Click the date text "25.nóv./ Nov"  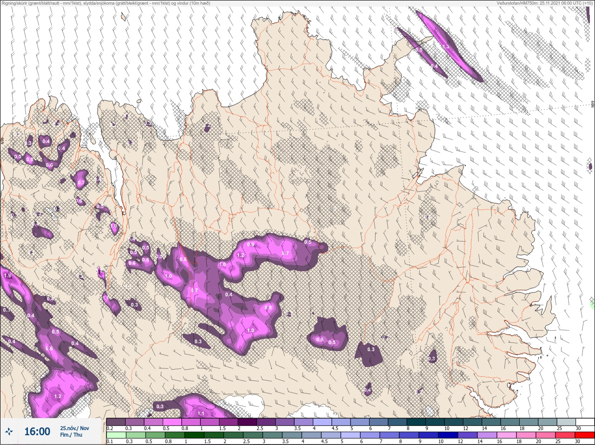click(x=74, y=428)
